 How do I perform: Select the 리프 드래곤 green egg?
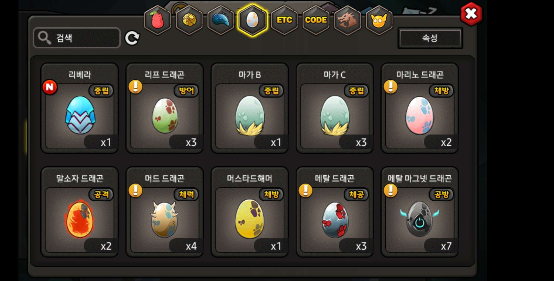click(165, 108)
